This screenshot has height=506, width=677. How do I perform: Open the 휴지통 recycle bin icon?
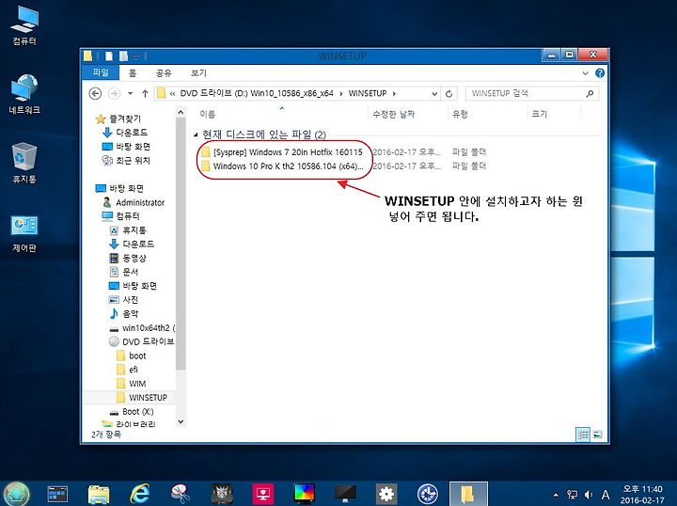point(24,163)
